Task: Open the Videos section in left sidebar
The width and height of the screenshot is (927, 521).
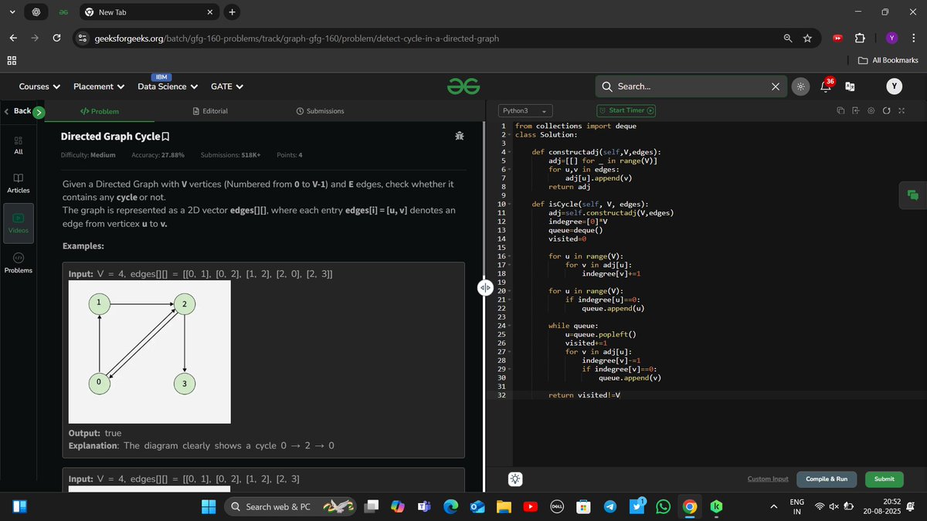Action: point(19,223)
